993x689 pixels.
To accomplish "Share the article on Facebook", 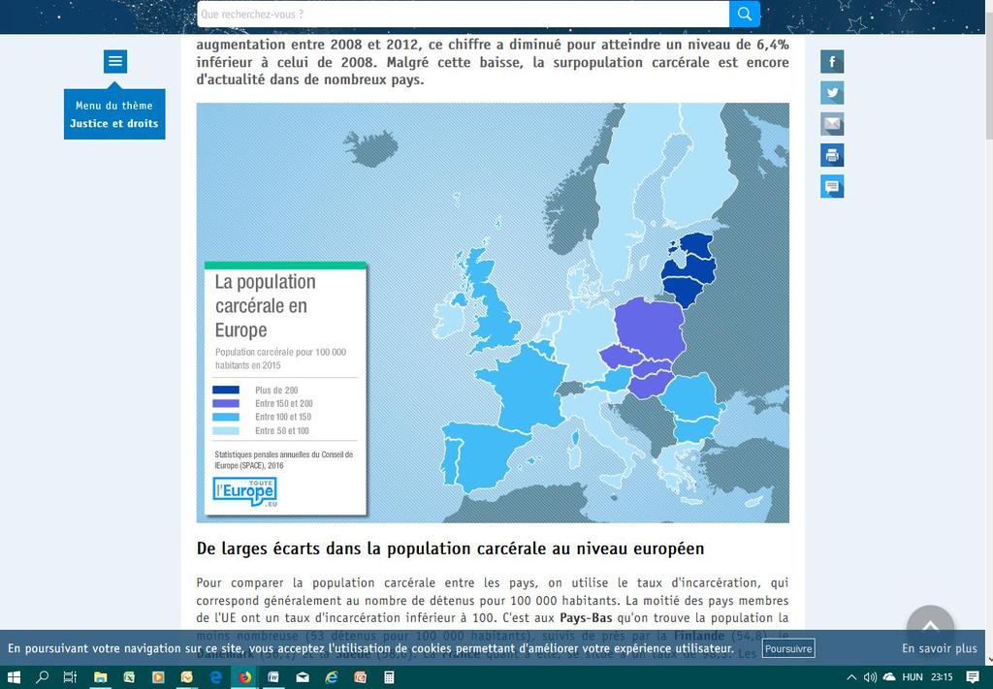I will coord(832,62).
